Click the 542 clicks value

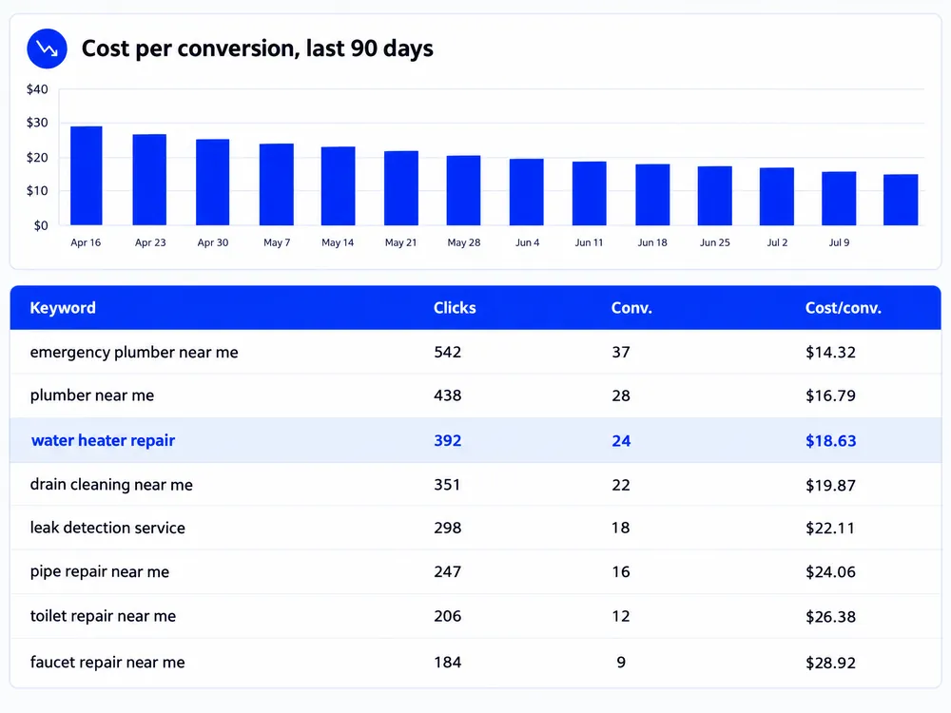(x=448, y=353)
